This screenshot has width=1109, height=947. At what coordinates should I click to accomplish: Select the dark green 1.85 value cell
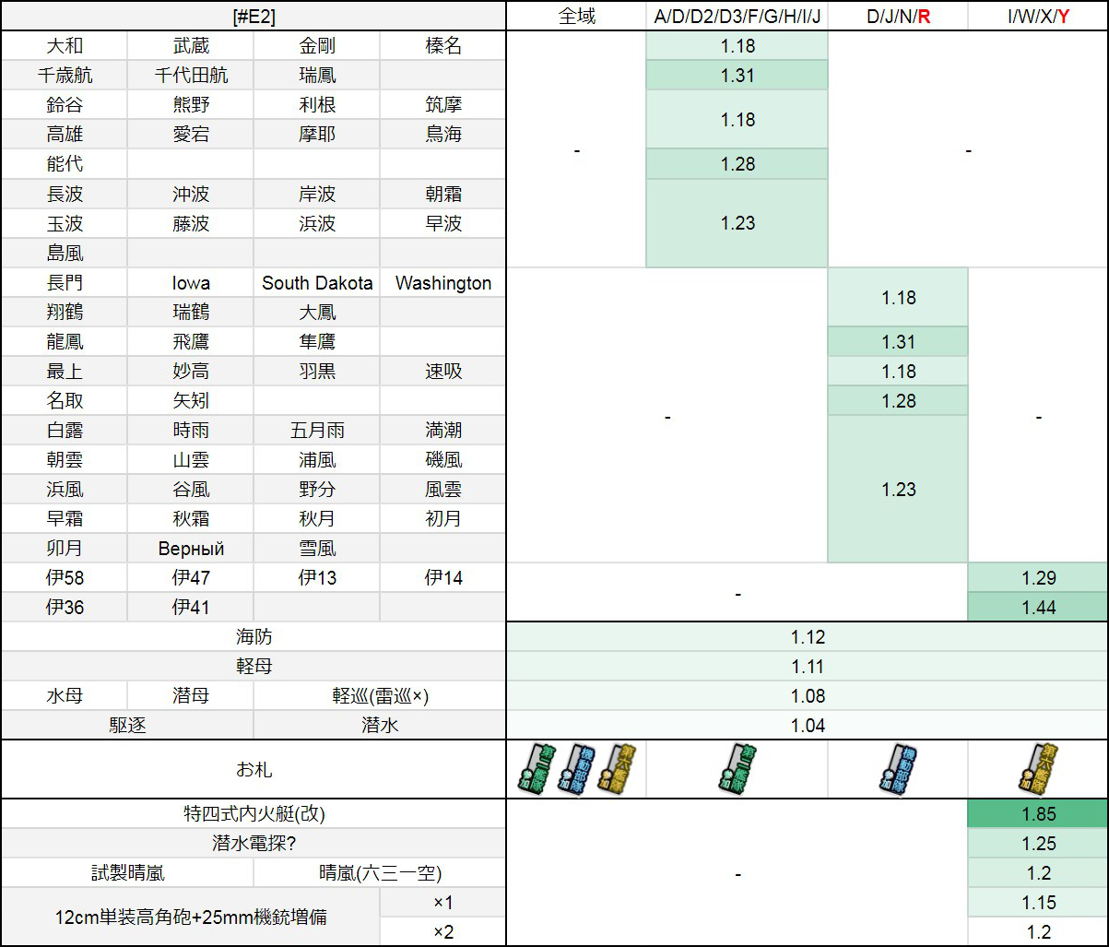coord(1038,814)
